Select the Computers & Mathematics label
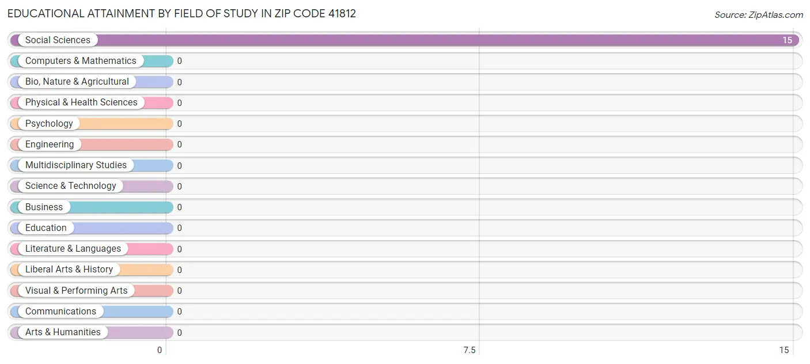The width and height of the screenshot is (810, 364). coord(81,61)
